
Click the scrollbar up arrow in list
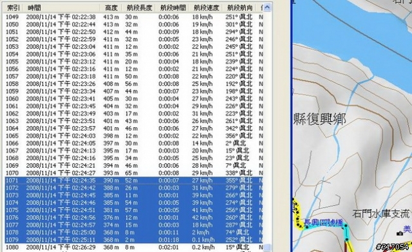267,7
